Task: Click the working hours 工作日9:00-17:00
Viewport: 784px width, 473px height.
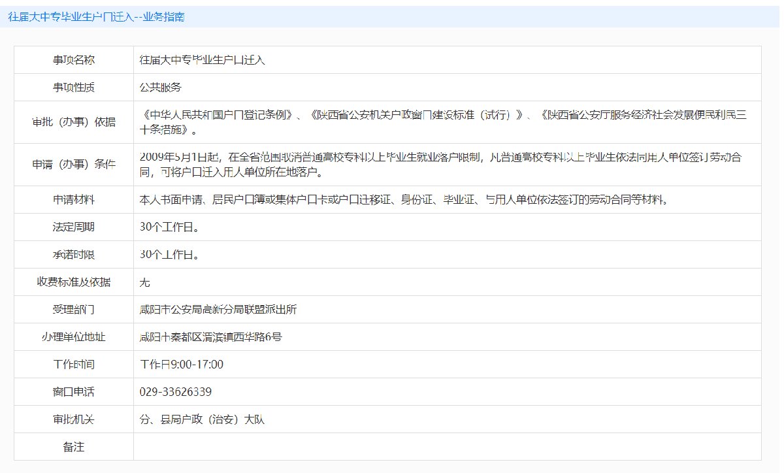Action: 182,365
